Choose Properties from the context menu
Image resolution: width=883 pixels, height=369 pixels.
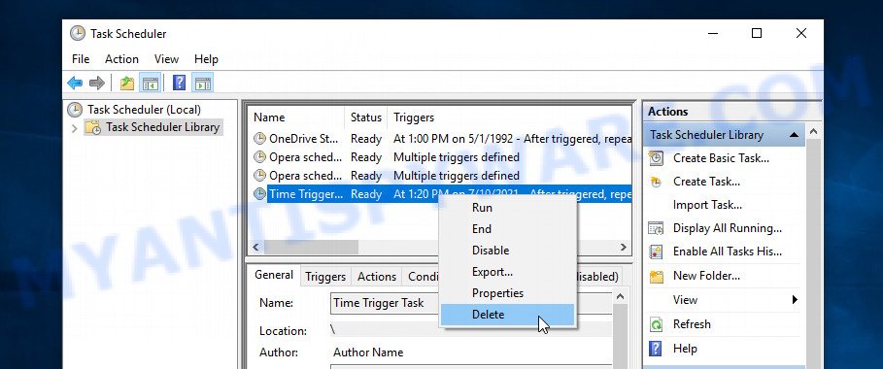pos(507,293)
